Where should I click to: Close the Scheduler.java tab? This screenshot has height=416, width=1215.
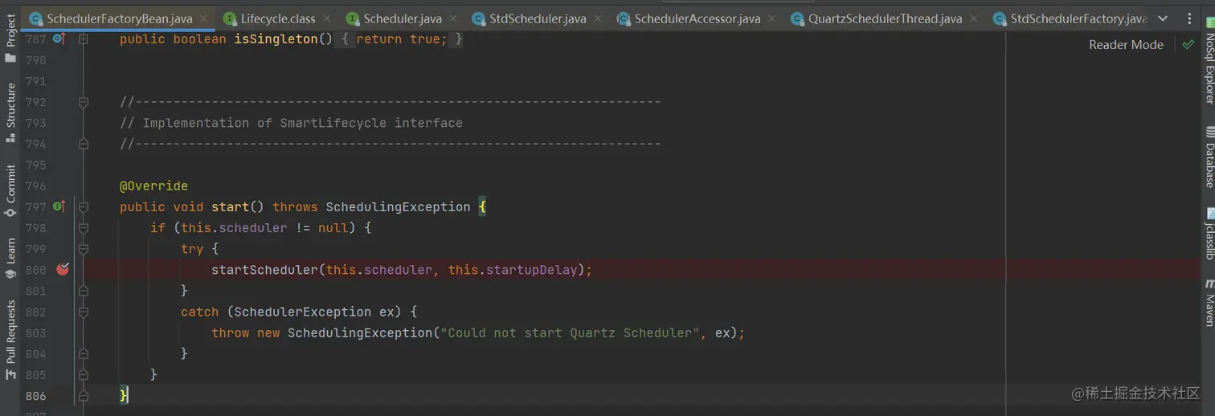453,18
